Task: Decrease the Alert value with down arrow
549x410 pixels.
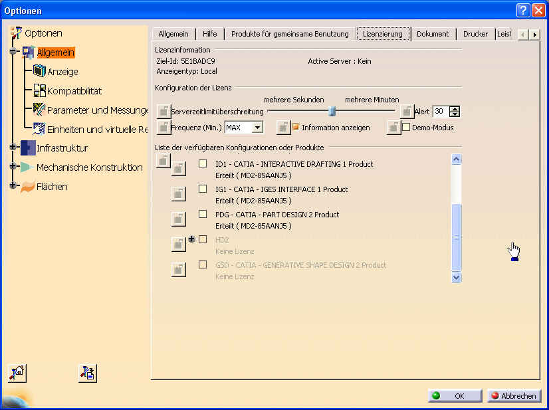Action: click(455, 114)
